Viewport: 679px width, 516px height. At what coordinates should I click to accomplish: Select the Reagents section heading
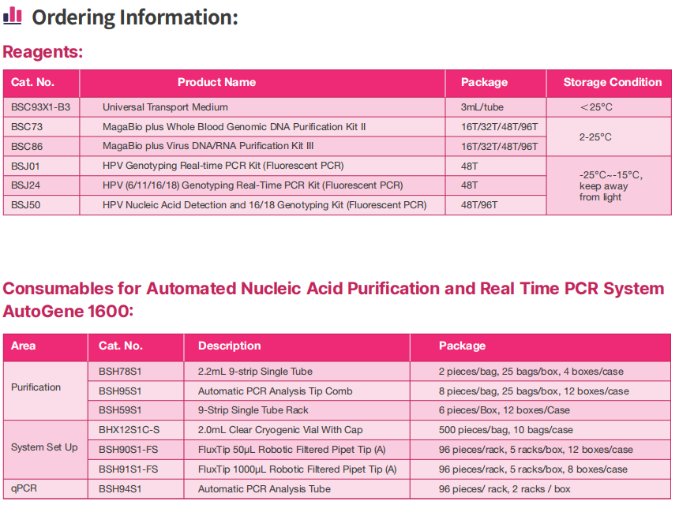(x=43, y=52)
